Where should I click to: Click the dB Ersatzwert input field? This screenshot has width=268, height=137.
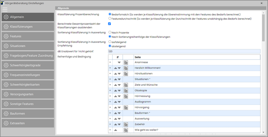(x=184, y=51)
